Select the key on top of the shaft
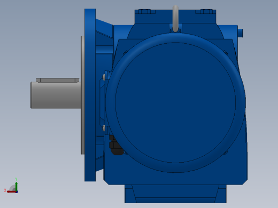This screenshot has width=278, height=208. [x=58, y=80]
